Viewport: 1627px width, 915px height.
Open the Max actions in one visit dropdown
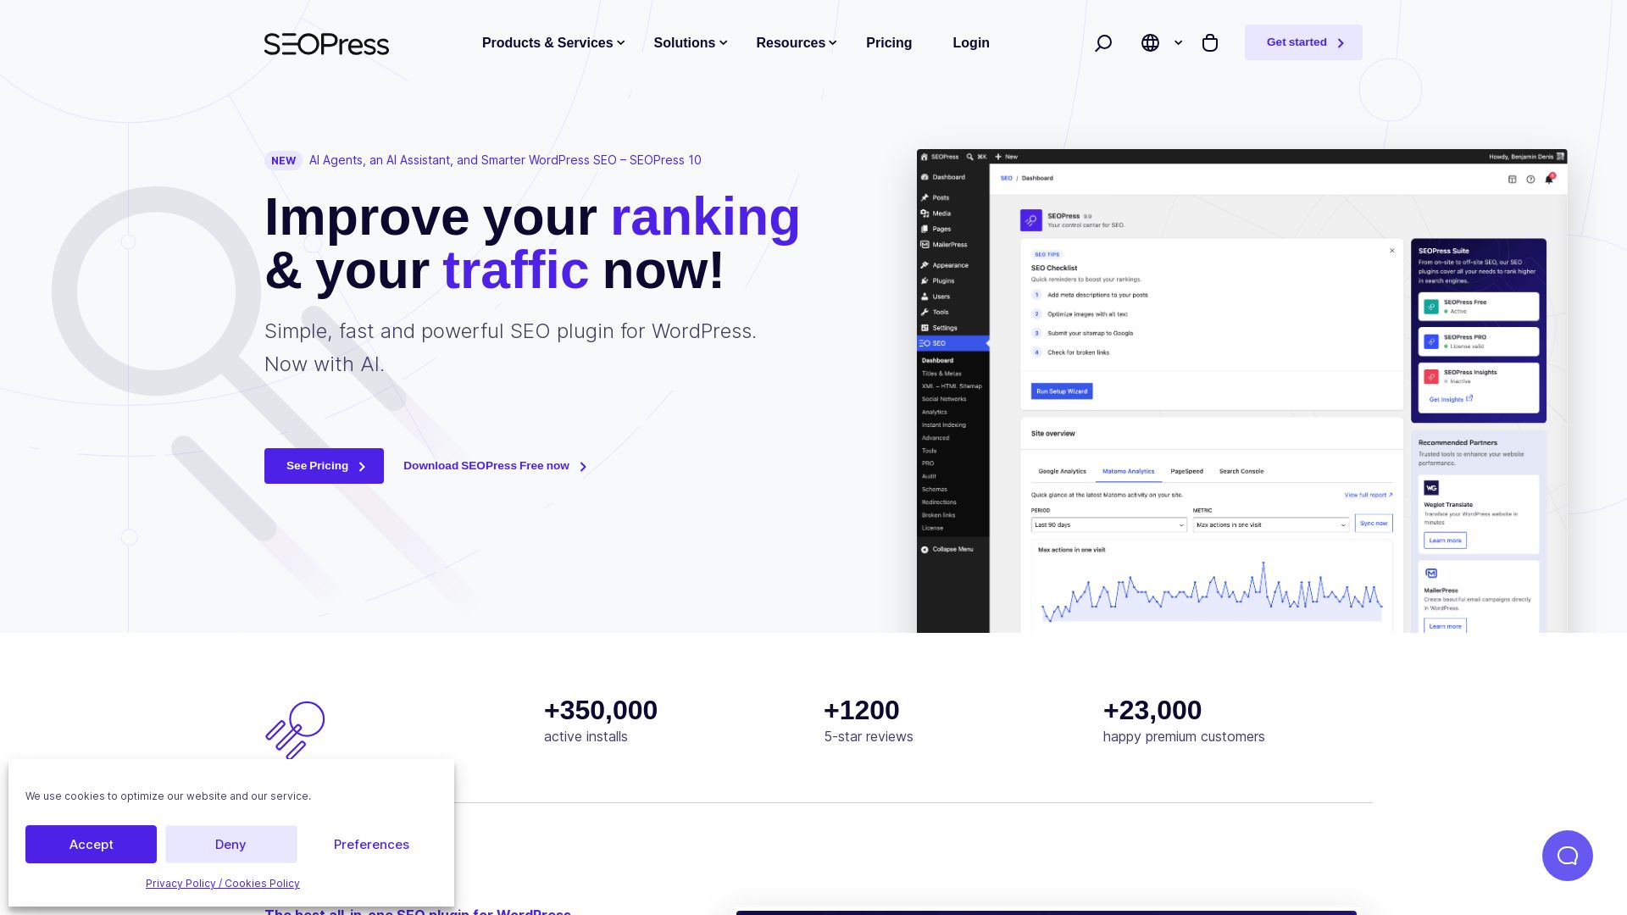point(1271,525)
